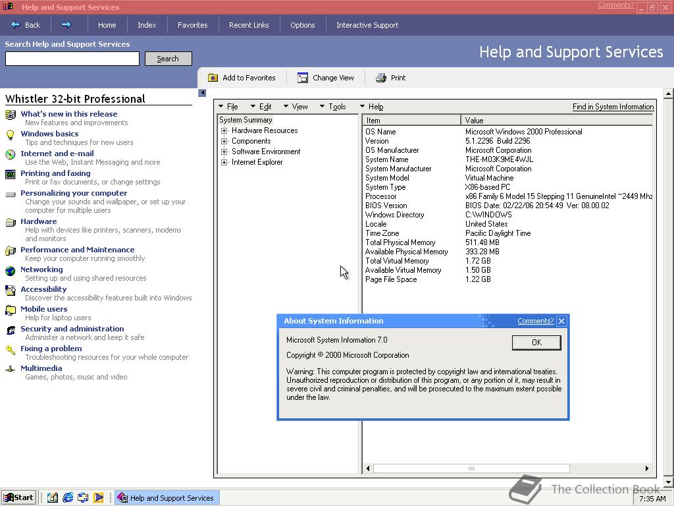Click the Search Help and Support input field
The image size is (674, 506).
pyautogui.click(x=72, y=59)
